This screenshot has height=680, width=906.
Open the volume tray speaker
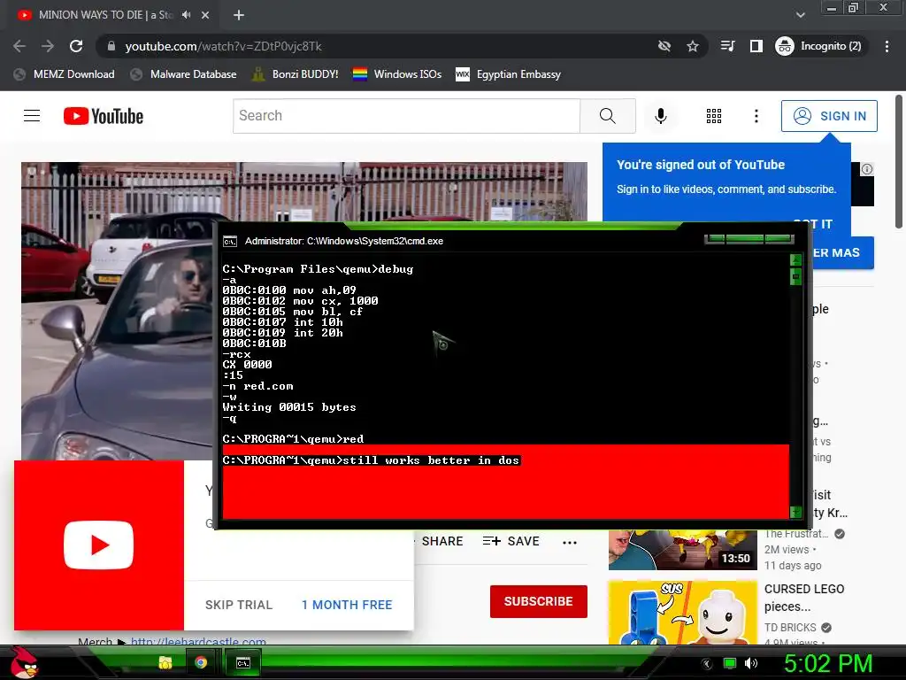(751, 663)
